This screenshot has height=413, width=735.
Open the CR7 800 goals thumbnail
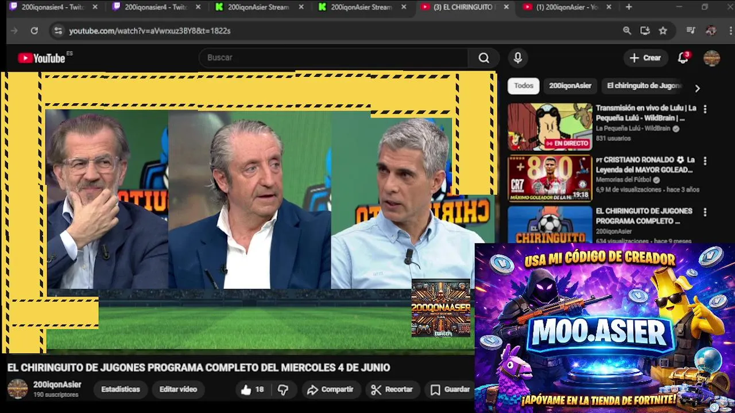[550, 178]
